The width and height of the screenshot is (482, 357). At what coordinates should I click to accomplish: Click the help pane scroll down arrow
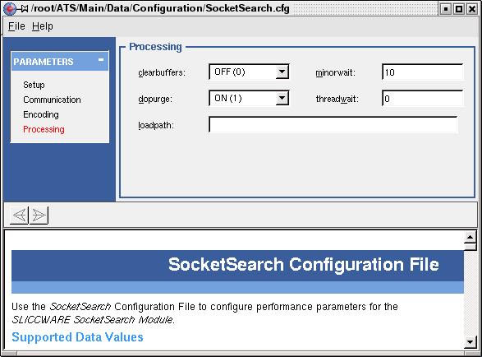(470, 342)
